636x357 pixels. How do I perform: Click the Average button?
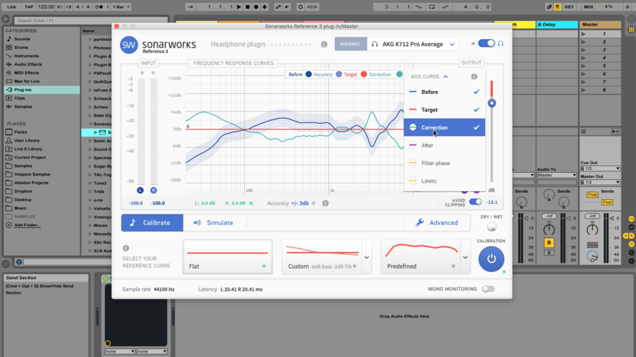350,44
